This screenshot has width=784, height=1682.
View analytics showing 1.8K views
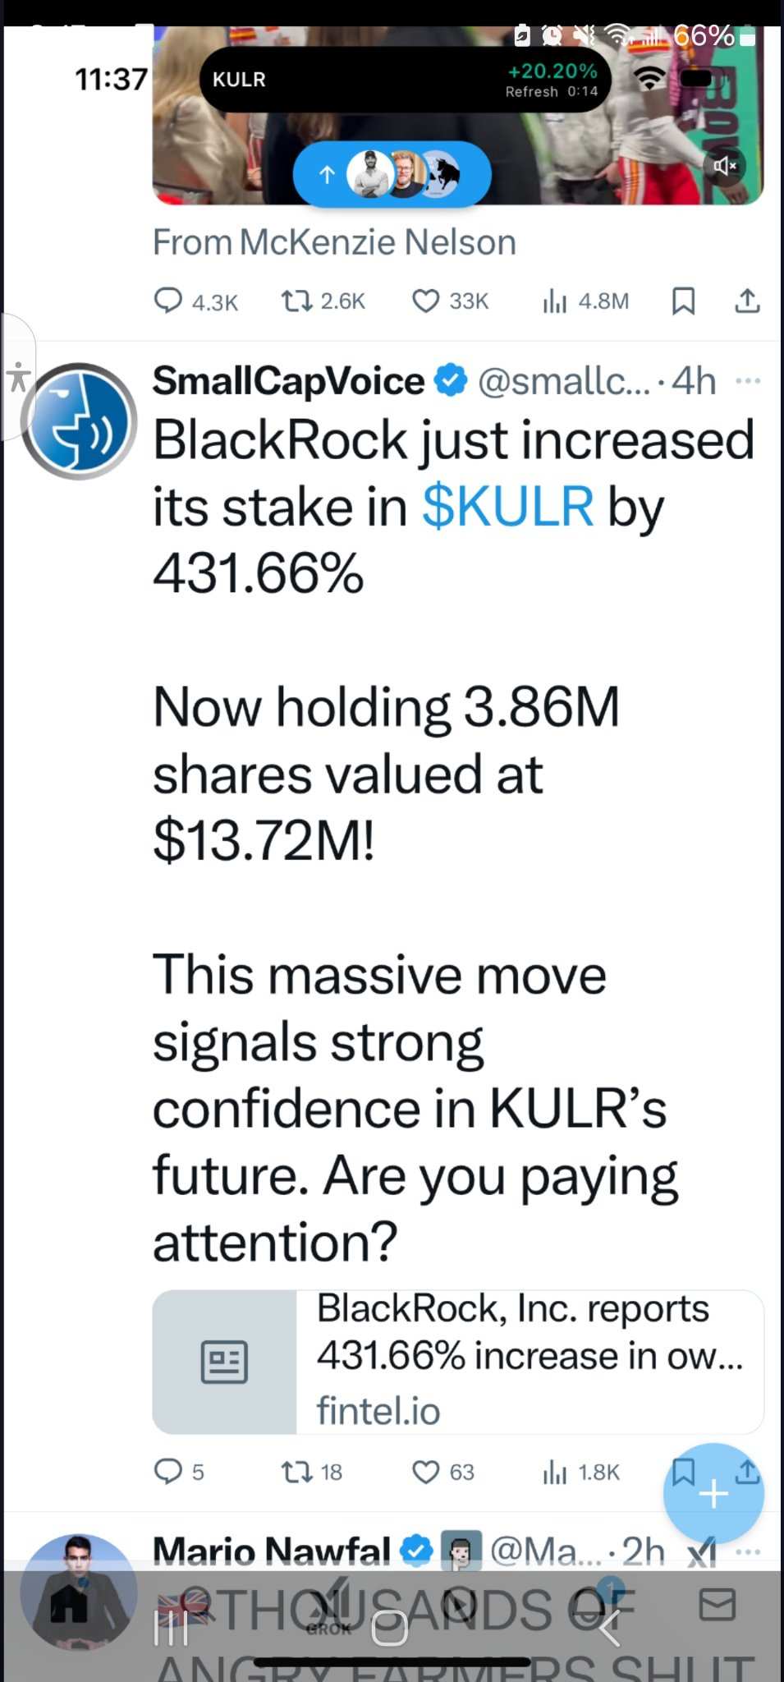[x=580, y=1472]
